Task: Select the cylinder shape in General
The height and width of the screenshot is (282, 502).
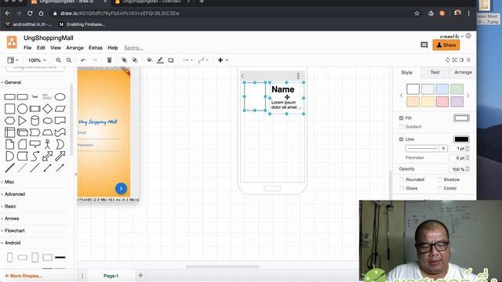Action: coord(35,121)
